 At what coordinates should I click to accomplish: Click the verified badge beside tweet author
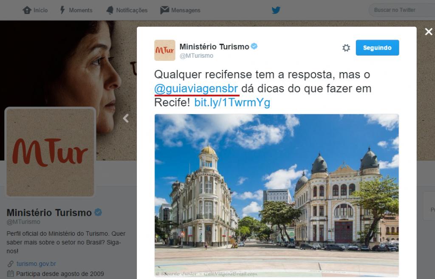(254, 46)
